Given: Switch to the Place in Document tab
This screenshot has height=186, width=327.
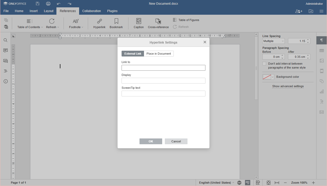Looking at the screenshot, I should click(x=158, y=53).
